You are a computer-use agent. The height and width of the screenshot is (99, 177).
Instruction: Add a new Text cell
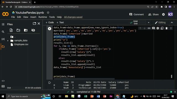click(60, 23)
